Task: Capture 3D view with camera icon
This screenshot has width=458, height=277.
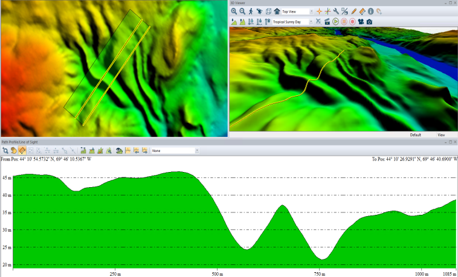Action: [x=369, y=22]
